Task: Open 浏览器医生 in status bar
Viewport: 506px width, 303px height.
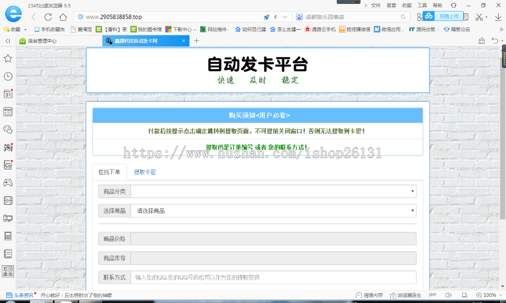Action: [405, 295]
